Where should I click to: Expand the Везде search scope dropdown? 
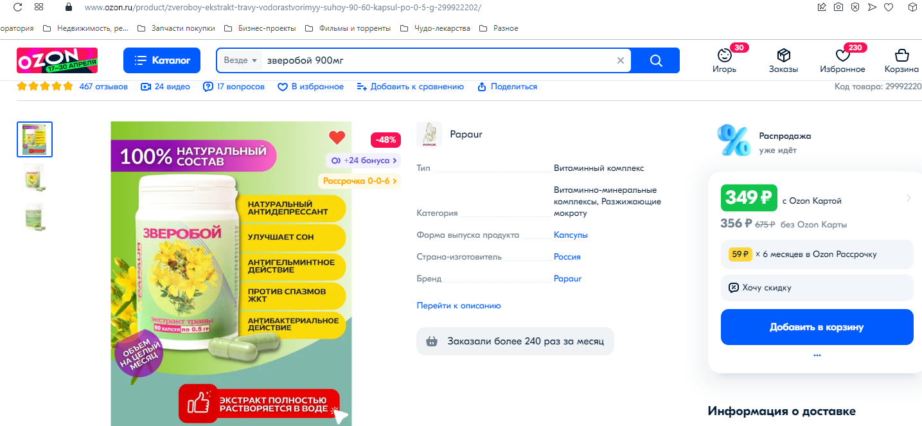tap(240, 60)
